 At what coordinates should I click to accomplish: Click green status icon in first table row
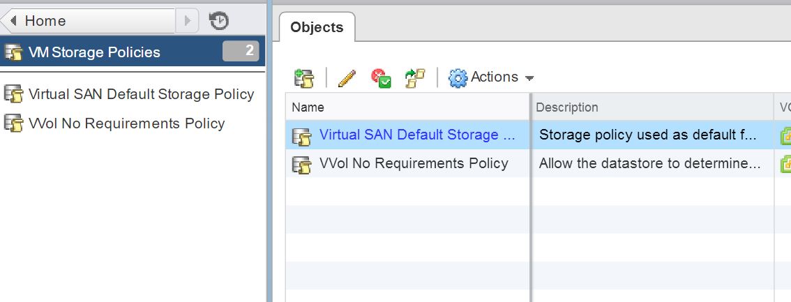[786, 135]
